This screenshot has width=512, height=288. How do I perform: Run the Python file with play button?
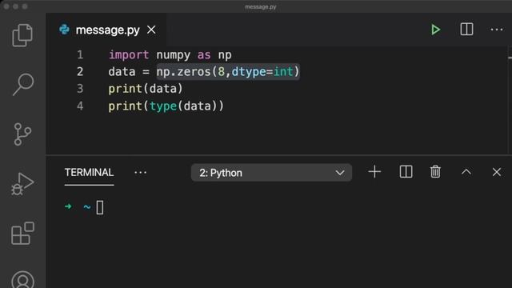tap(435, 30)
